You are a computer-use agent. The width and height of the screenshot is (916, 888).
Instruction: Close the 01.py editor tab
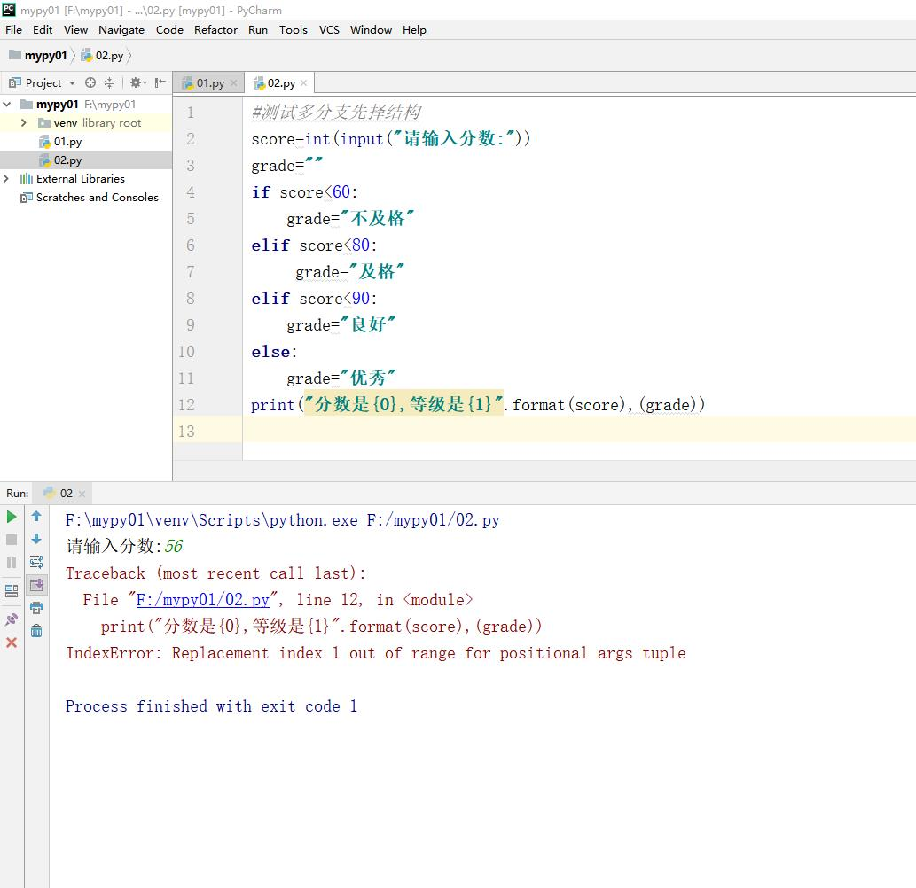(x=234, y=83)
